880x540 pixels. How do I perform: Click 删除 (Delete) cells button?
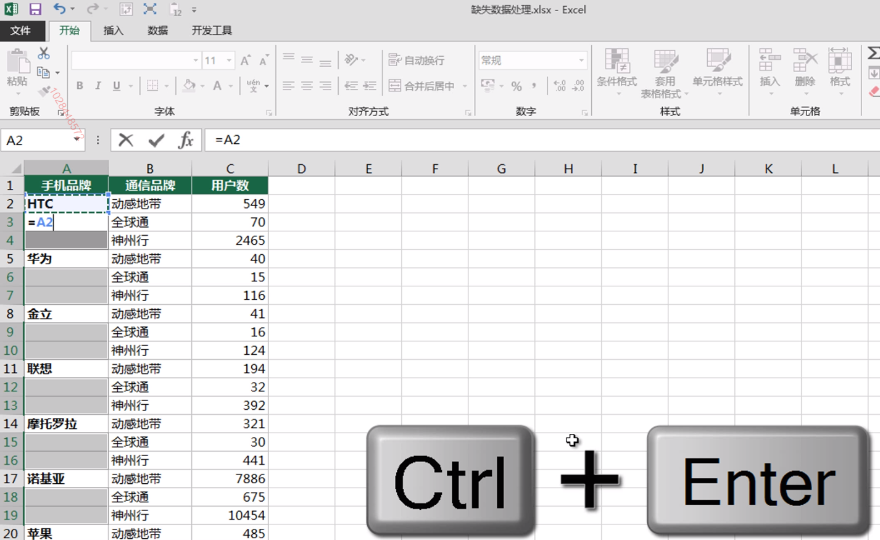click(x=805, y=72)
